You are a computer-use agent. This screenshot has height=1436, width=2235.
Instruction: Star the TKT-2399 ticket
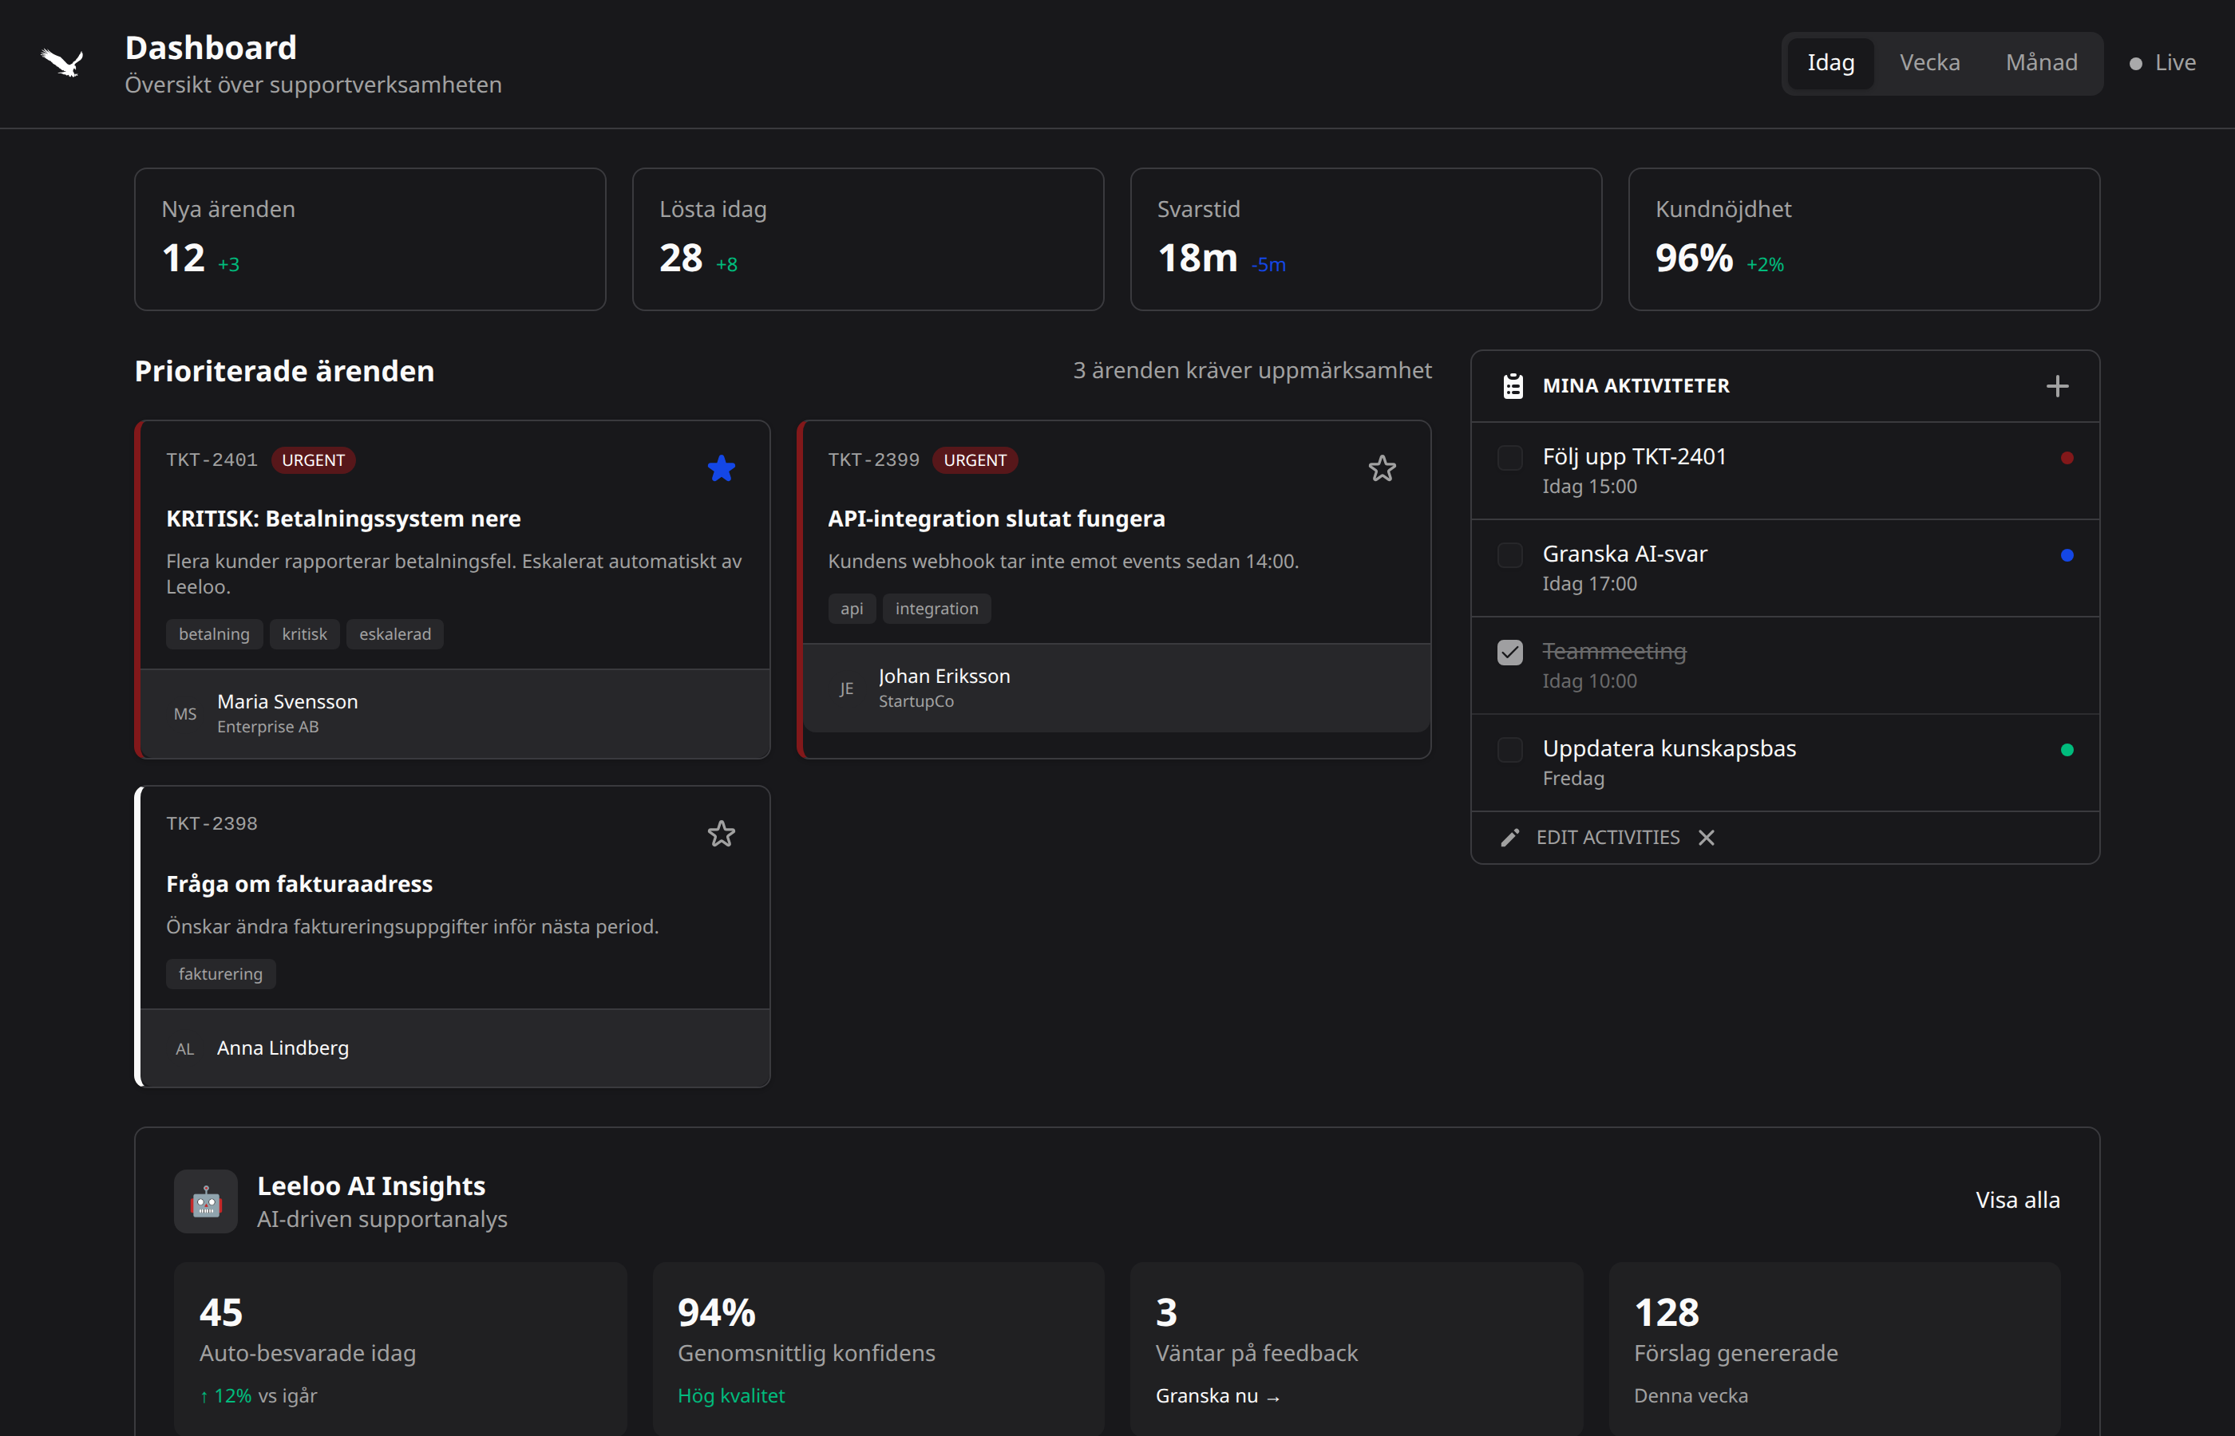tap(1383, 469)
